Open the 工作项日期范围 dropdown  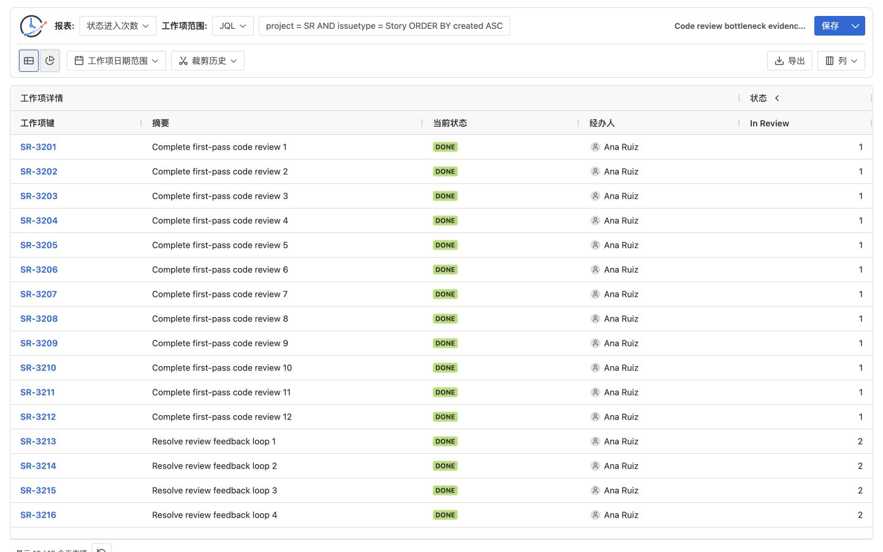[x=117, y=61]
